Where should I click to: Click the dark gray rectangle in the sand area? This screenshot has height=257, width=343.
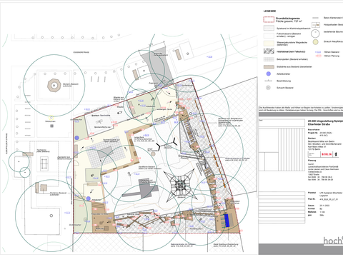144,188
